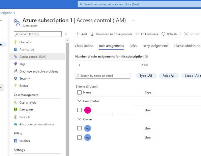Click the second MD owner avatar

tap(88, 138)
